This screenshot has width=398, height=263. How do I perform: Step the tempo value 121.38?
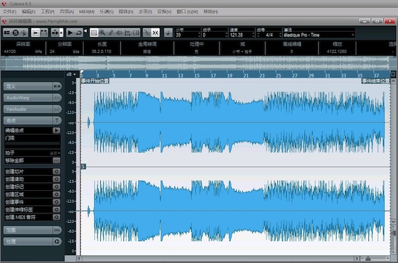(x=253, y=35)
